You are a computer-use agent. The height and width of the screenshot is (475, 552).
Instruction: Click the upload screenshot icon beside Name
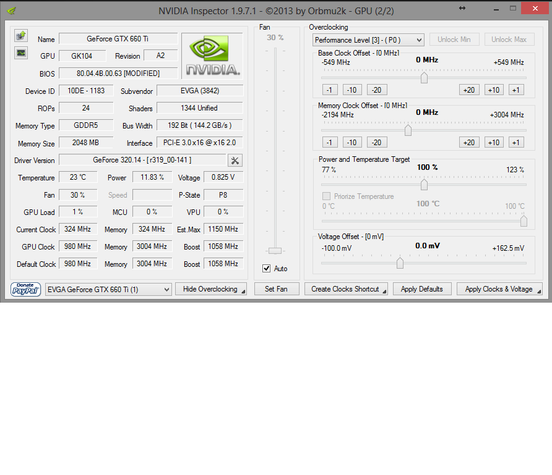pyautogui.click(x=21, y=36)
